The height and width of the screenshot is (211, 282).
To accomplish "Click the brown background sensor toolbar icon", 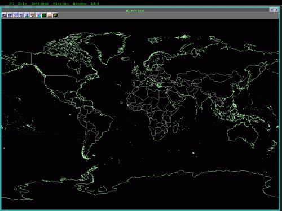I will [33, 15].
